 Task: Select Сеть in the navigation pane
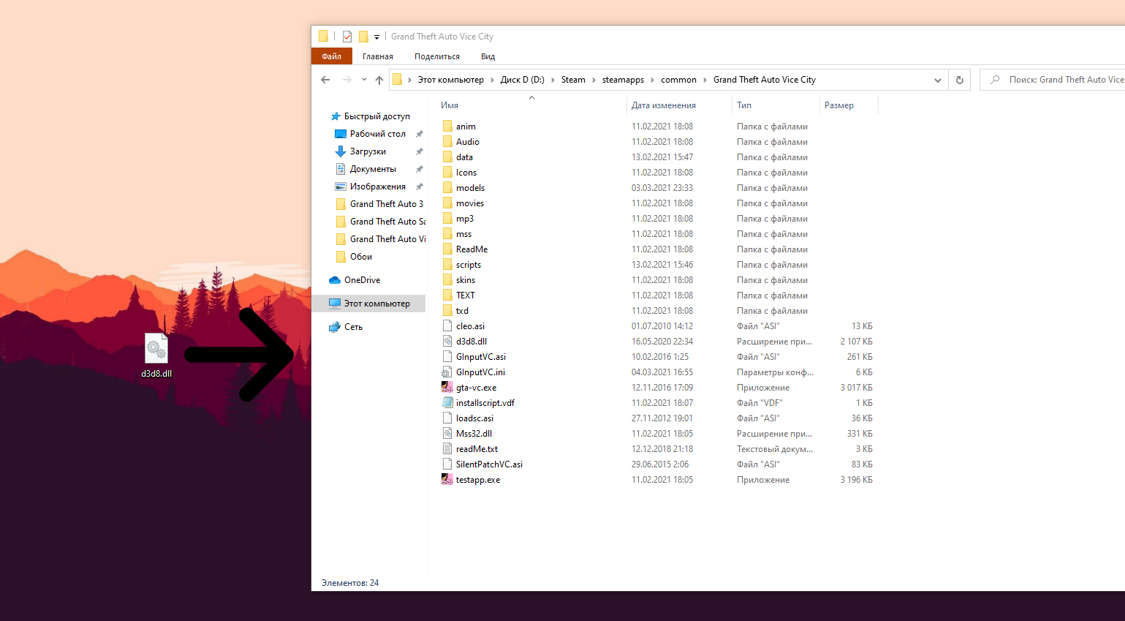tap(353, 327)
